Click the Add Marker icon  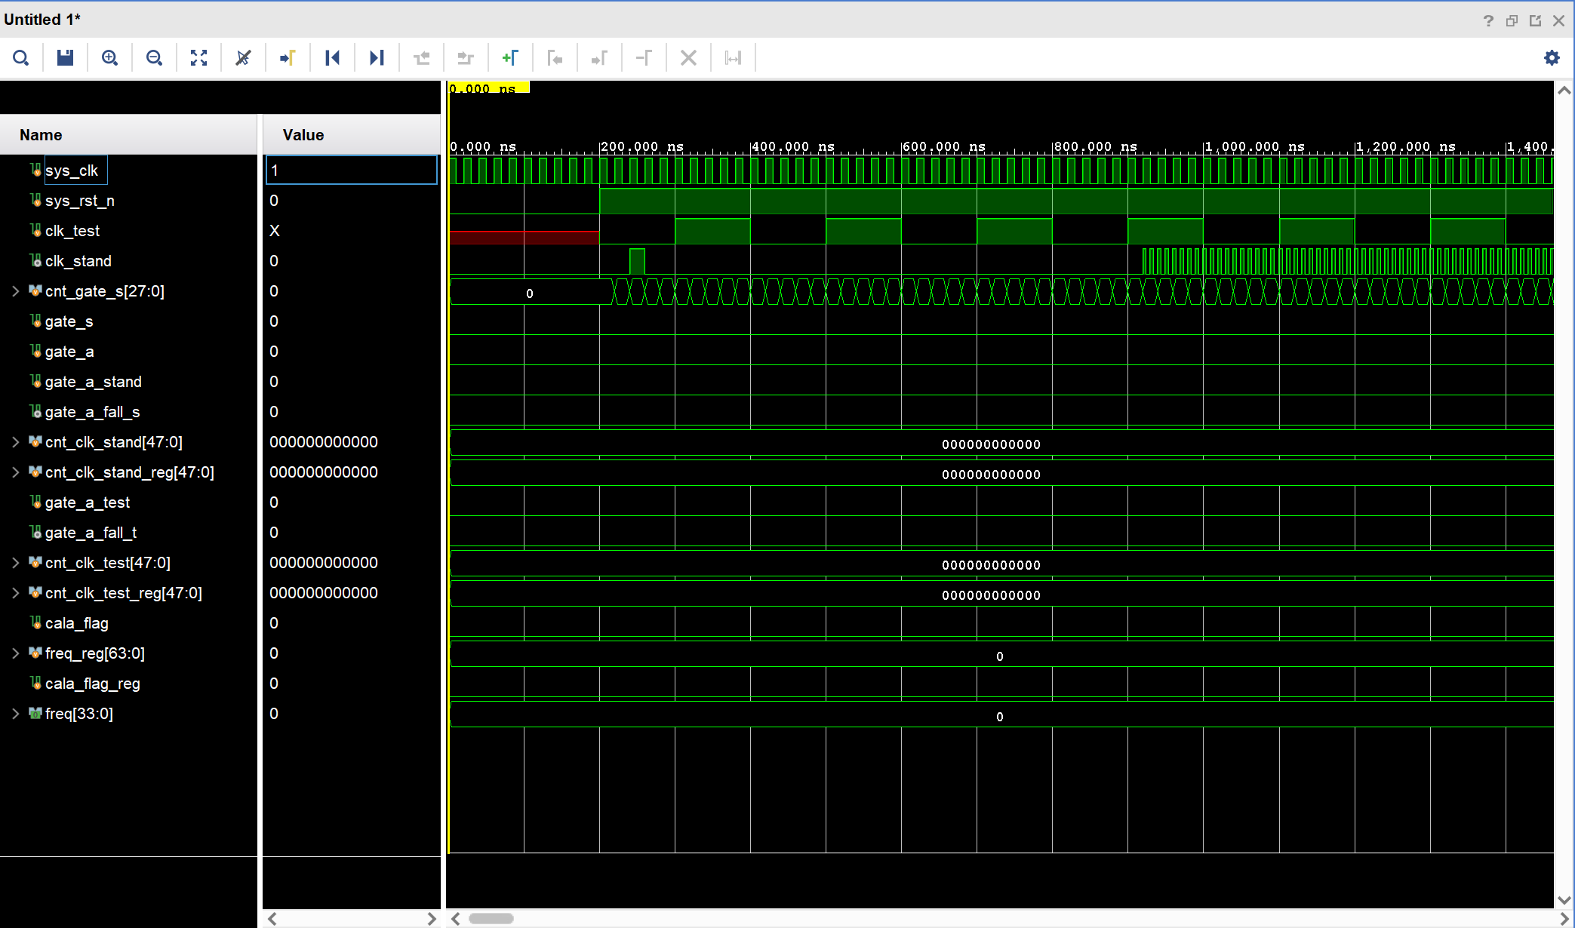coord(510,58)
